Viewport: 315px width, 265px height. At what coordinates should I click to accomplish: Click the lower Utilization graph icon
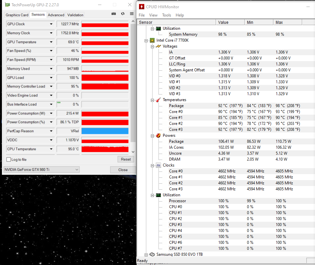[x=158, y=195]
